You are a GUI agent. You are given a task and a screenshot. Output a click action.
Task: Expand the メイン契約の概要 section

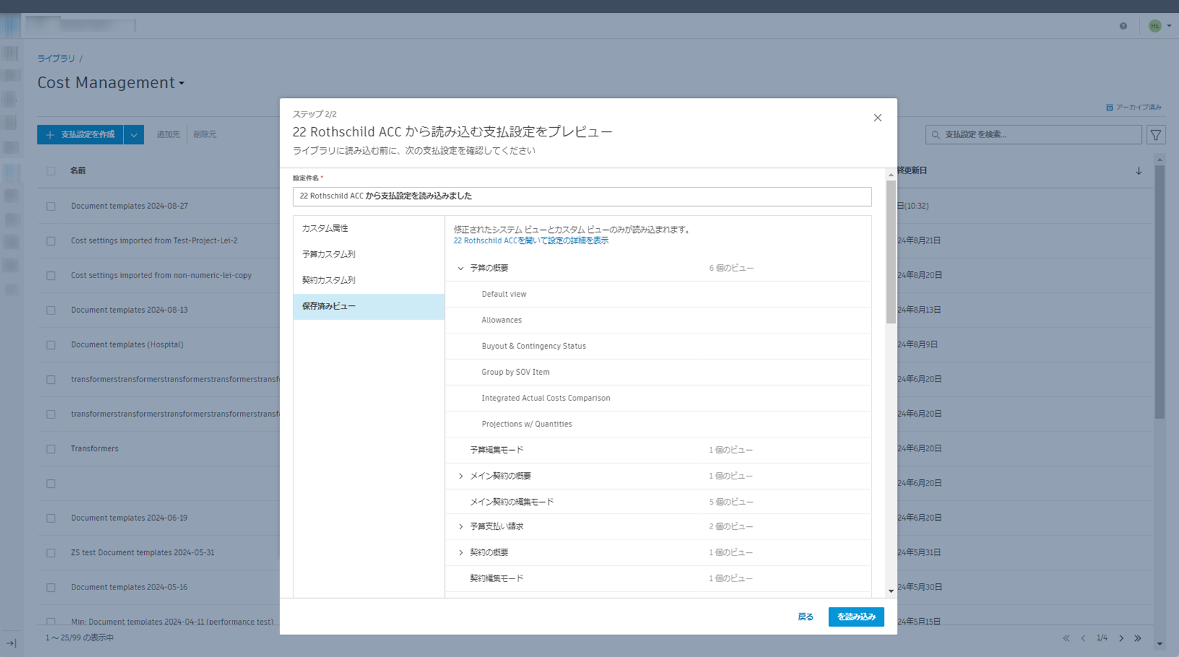(x=460, y=476)
